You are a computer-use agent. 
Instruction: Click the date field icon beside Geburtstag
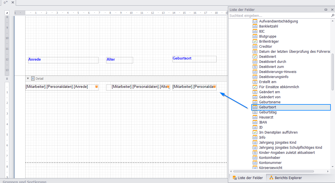tap(255, 112)
